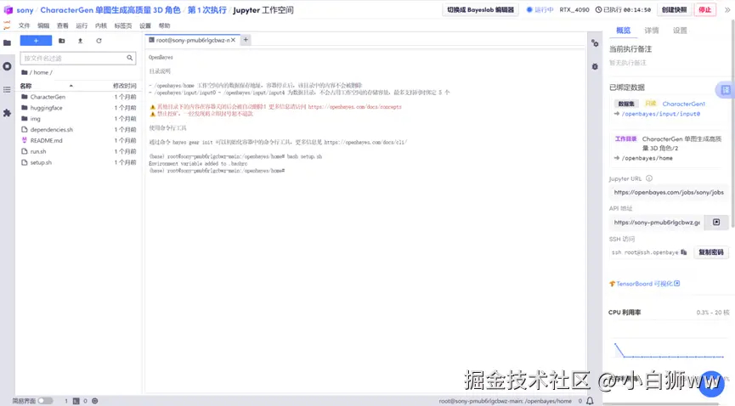This screenshot has height=406, width=735.
Task: Switch to the 详情 tab
Action: (651, 31)
